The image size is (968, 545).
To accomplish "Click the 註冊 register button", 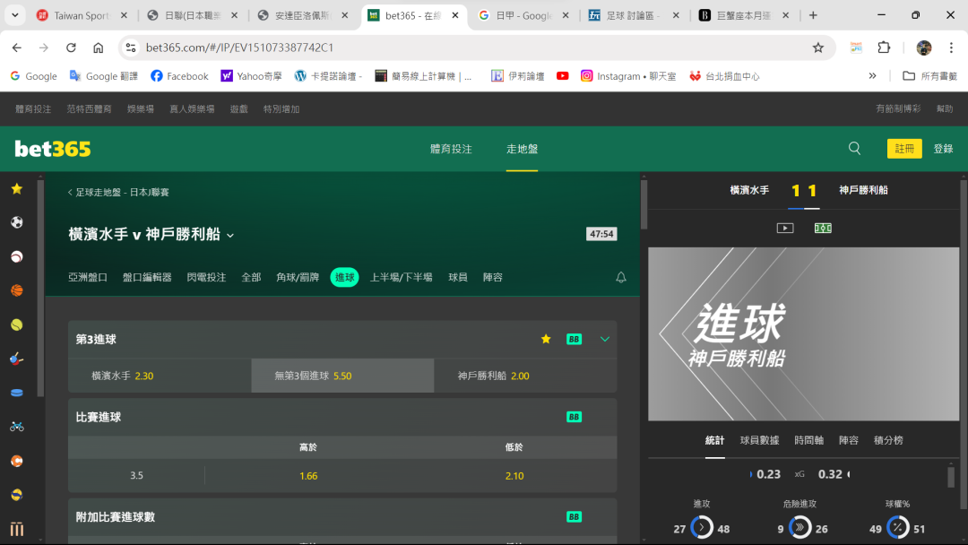I will pyautogui.click(x=904, y=149).
